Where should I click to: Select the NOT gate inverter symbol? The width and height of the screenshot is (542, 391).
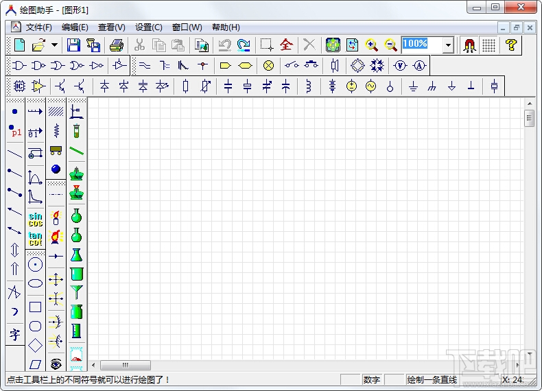pyautogui.click(x=97, y=65)
